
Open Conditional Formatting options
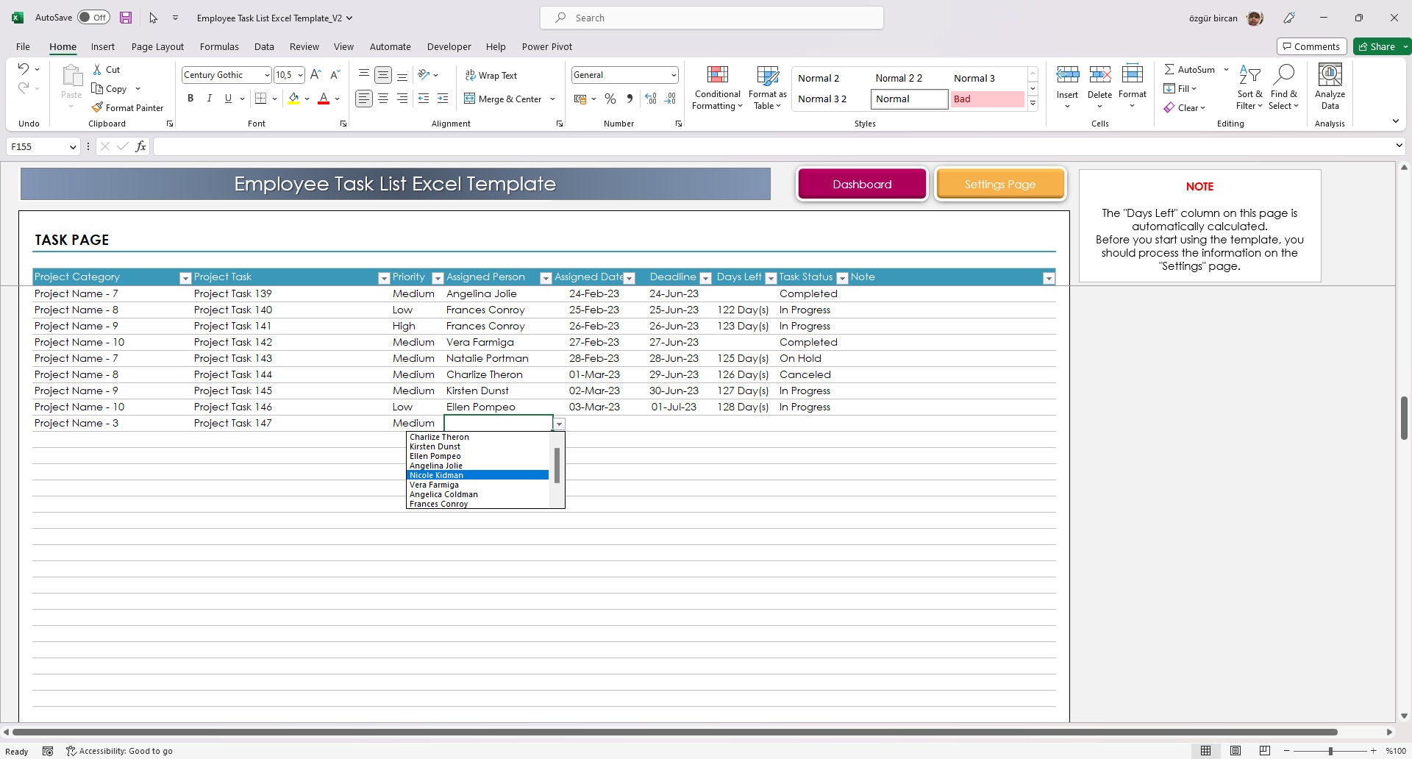[716, 87]
